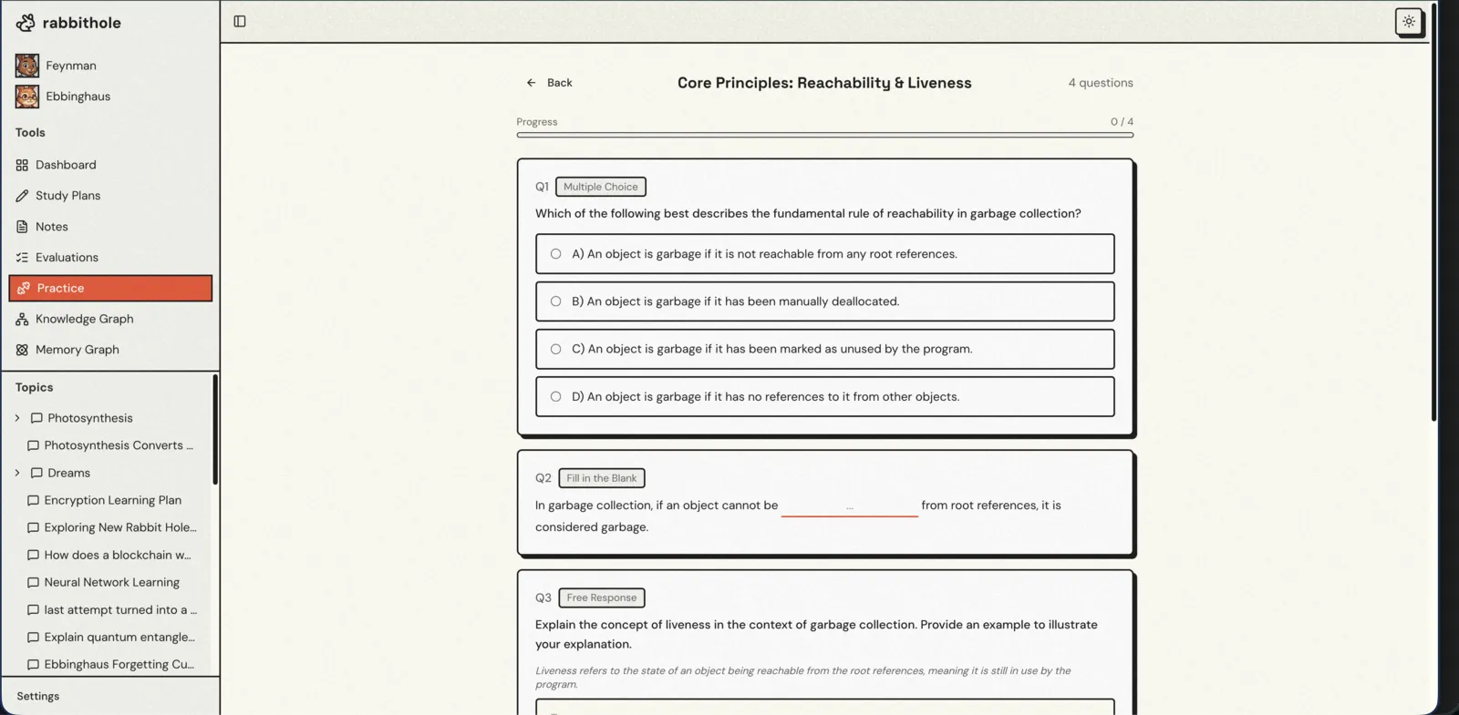1459x715 pixels.
Task: Click the Q2 Fill in the Blank tag
Action: tap(602, 478)
